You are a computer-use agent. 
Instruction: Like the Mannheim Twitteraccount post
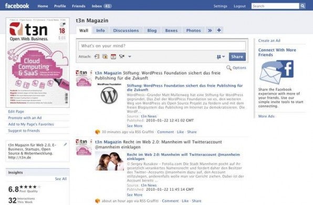tap(185, 201)
